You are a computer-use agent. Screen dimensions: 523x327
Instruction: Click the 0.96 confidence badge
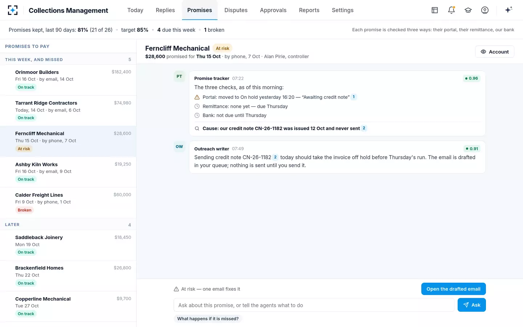click(471, 78)
